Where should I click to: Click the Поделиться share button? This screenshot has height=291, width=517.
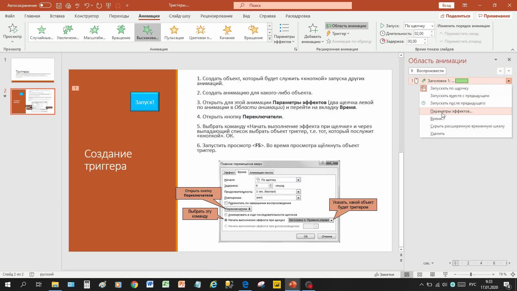point(456,16)
